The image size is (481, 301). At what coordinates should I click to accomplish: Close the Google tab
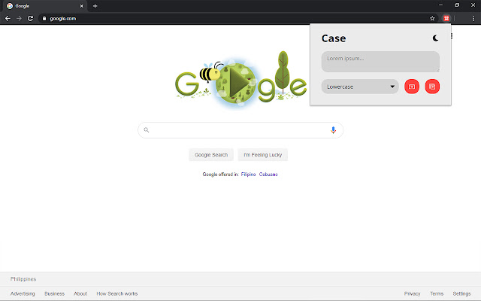tap(82, 6)
